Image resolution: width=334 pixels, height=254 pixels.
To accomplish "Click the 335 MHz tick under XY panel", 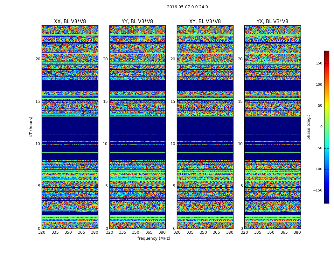I will click(190, 232).
